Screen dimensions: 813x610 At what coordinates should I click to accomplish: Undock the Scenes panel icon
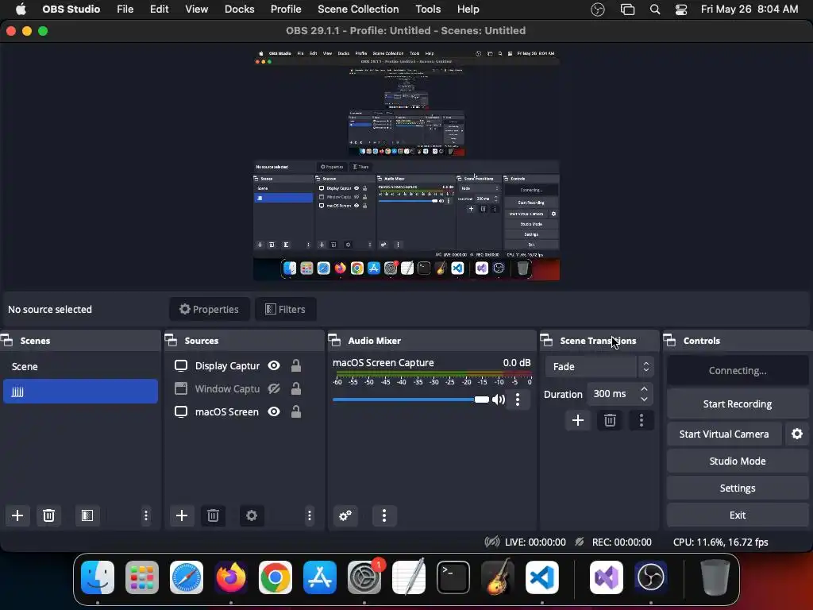tap(7, 341)
